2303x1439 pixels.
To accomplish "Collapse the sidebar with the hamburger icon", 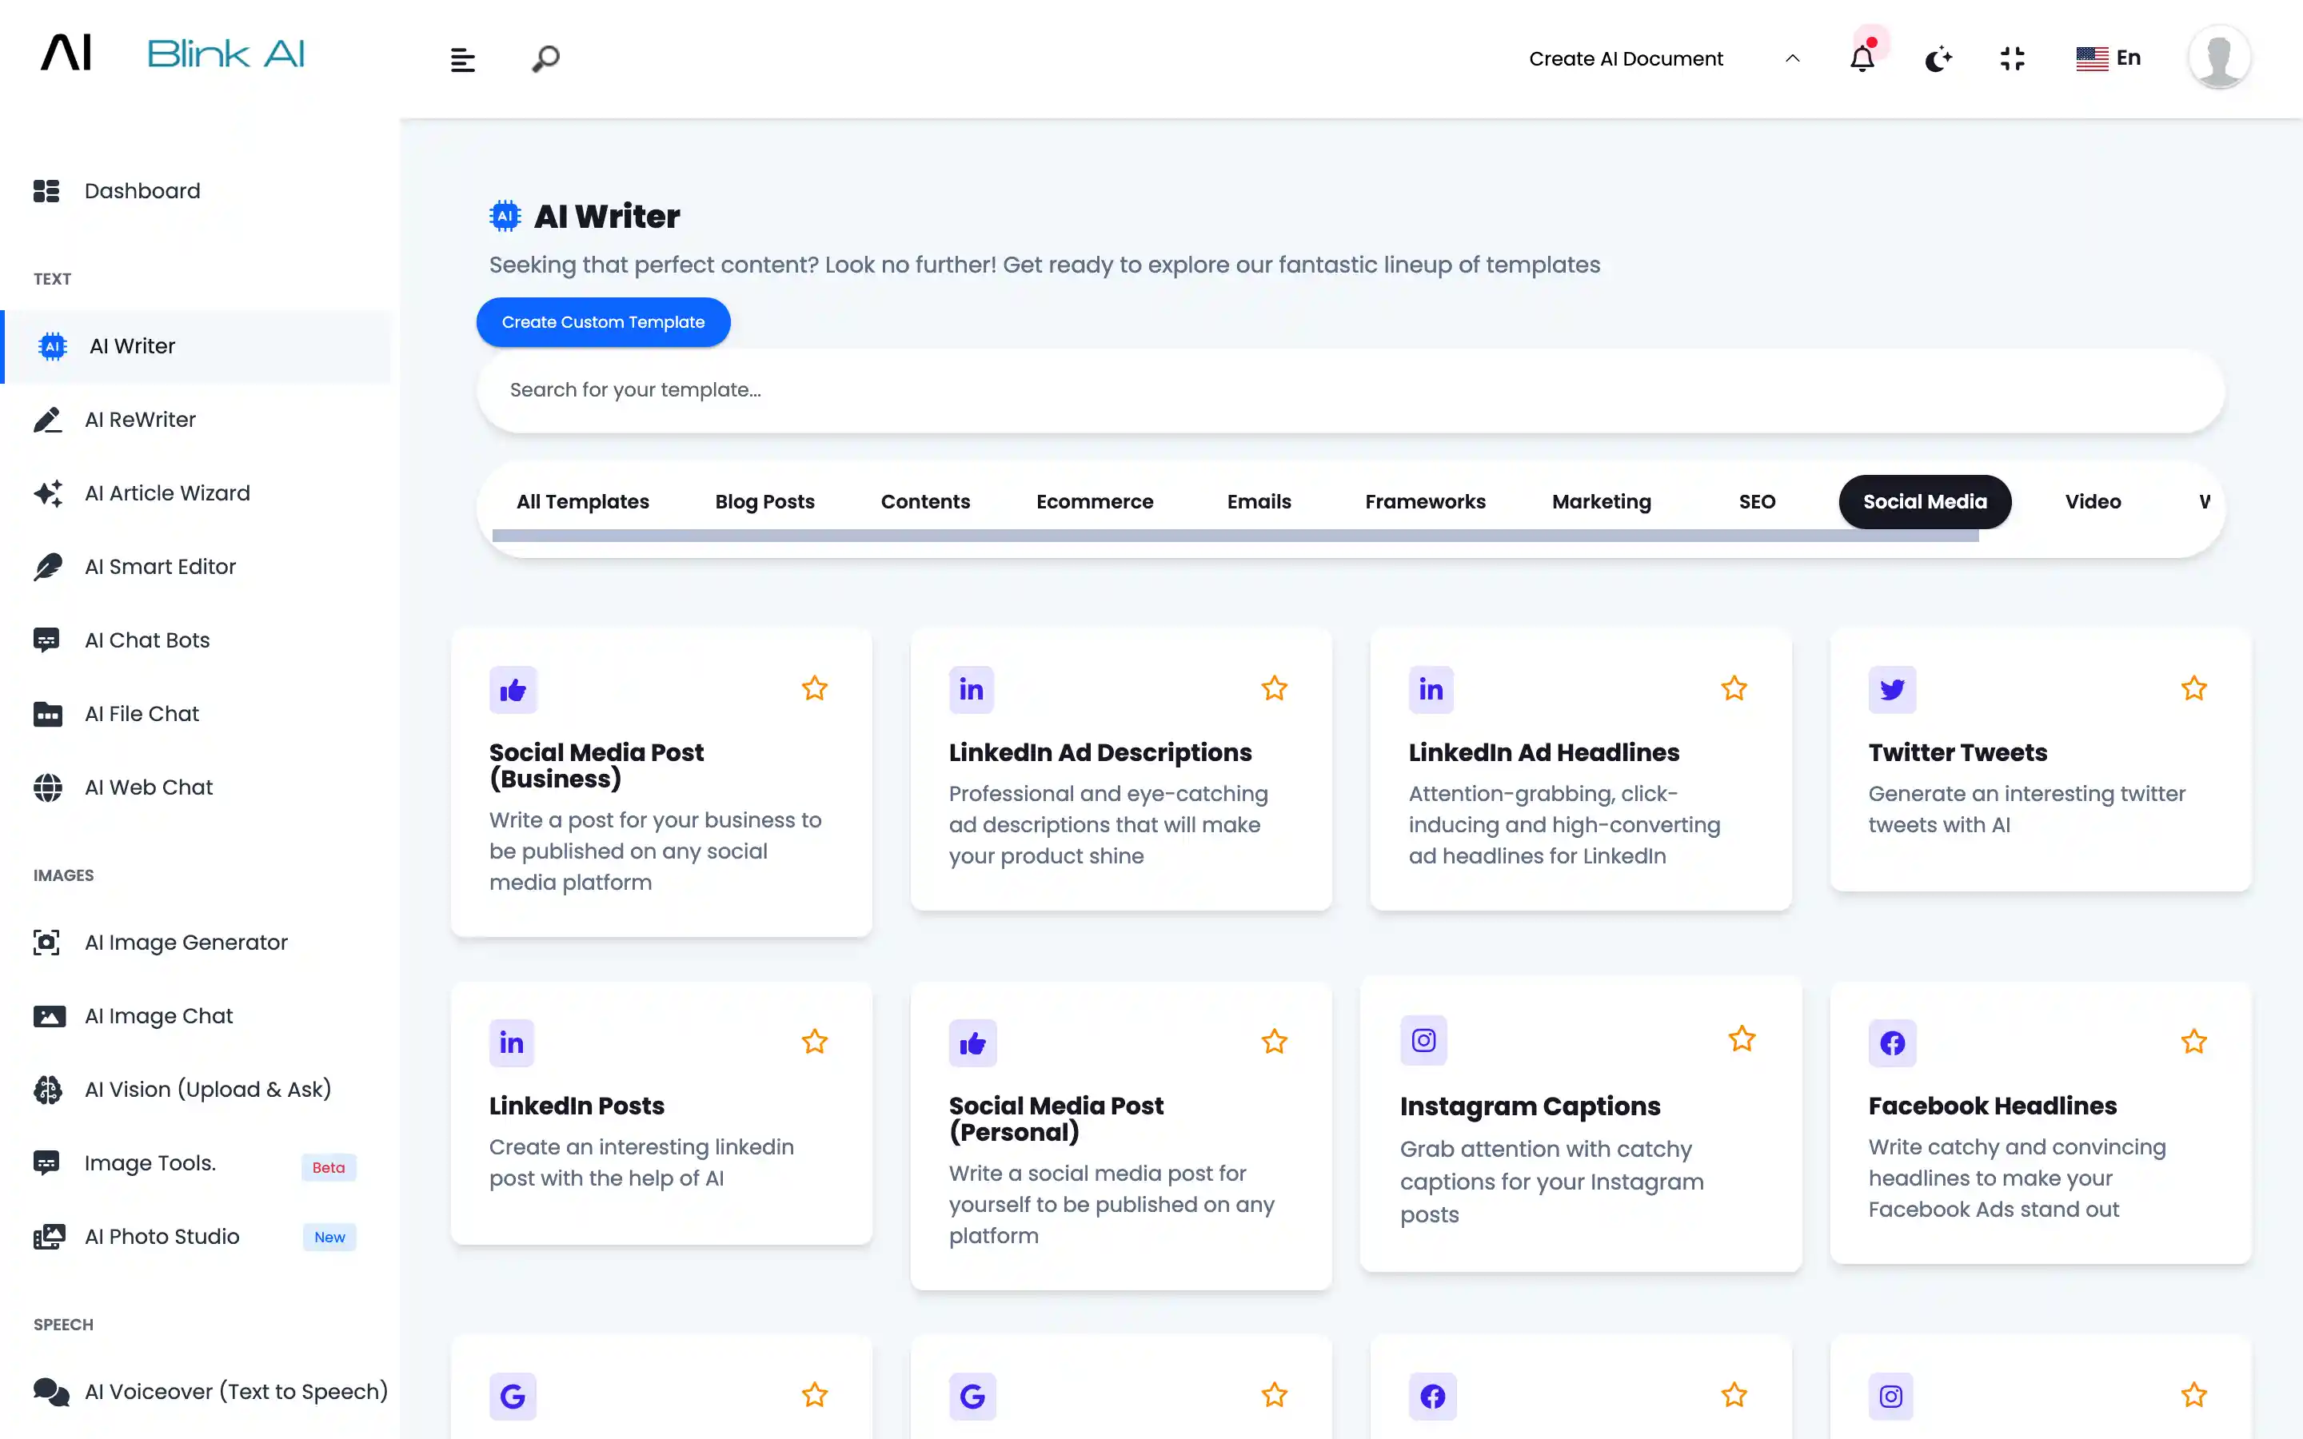I will tap(462, 58).
